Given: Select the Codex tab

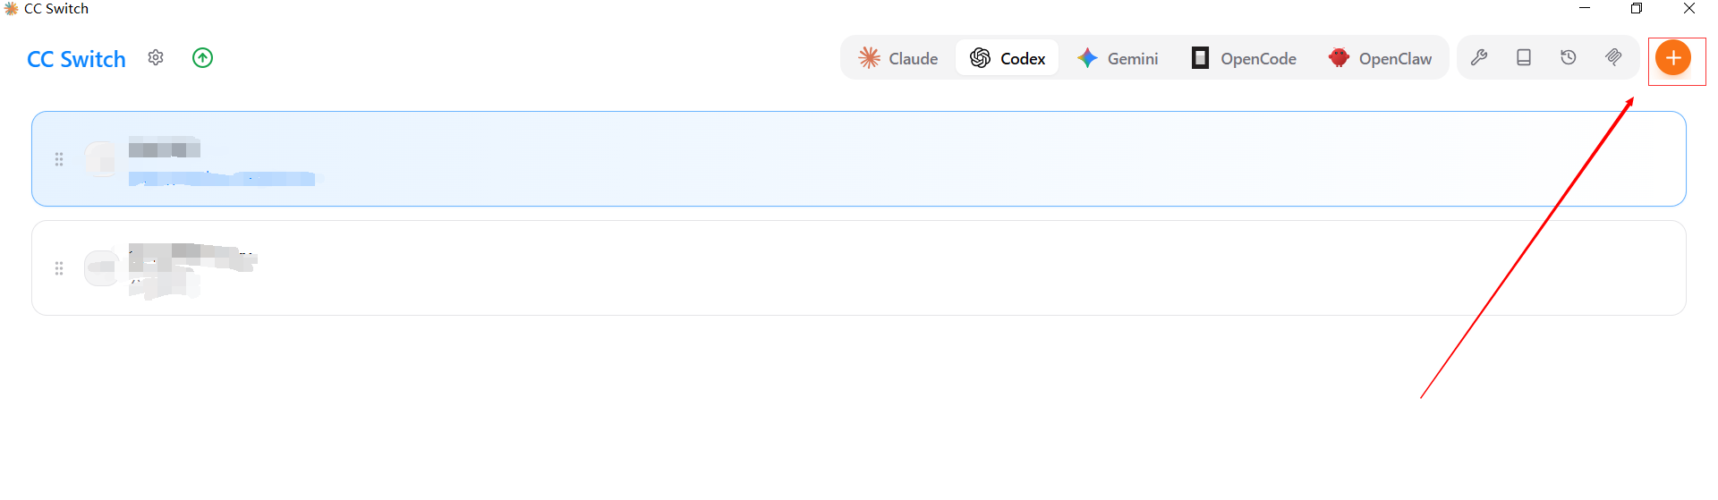Looking at the screenshot, I should click(x=1008, y=58).
